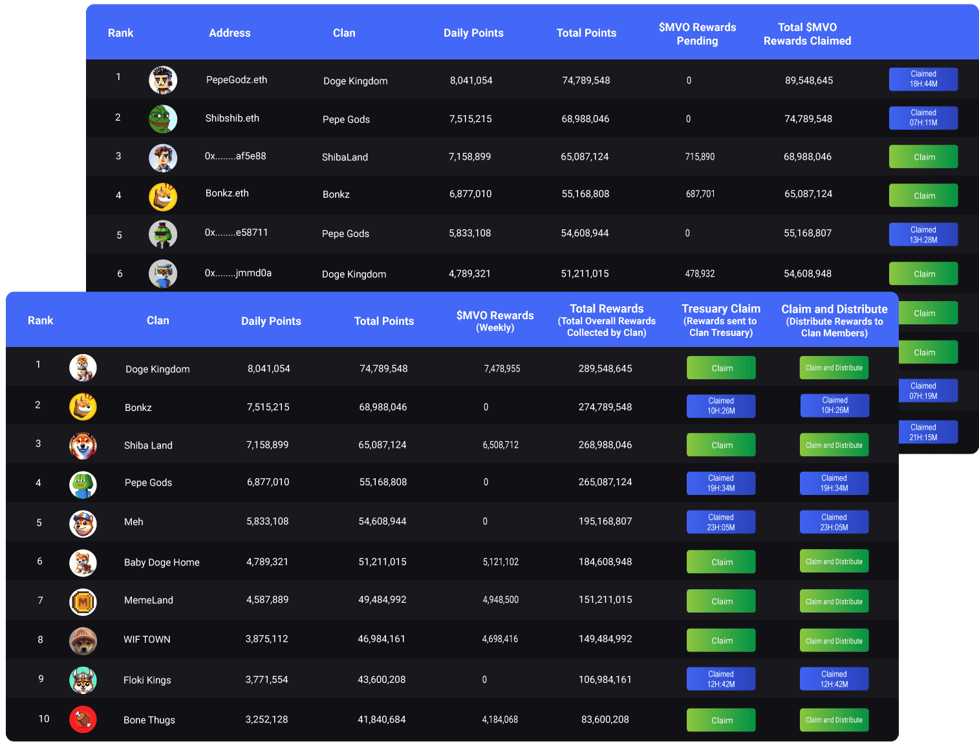Click the Shiba Land clan logo
This screenshot has height=745, width=979.
coord(83,445)
